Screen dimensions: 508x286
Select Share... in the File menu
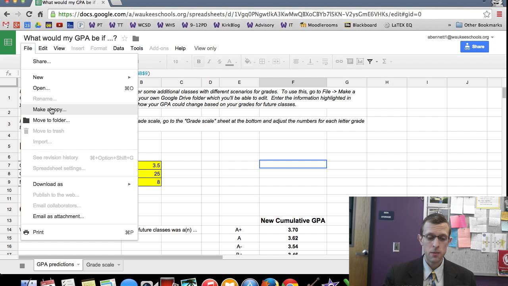tap(79, 62)
